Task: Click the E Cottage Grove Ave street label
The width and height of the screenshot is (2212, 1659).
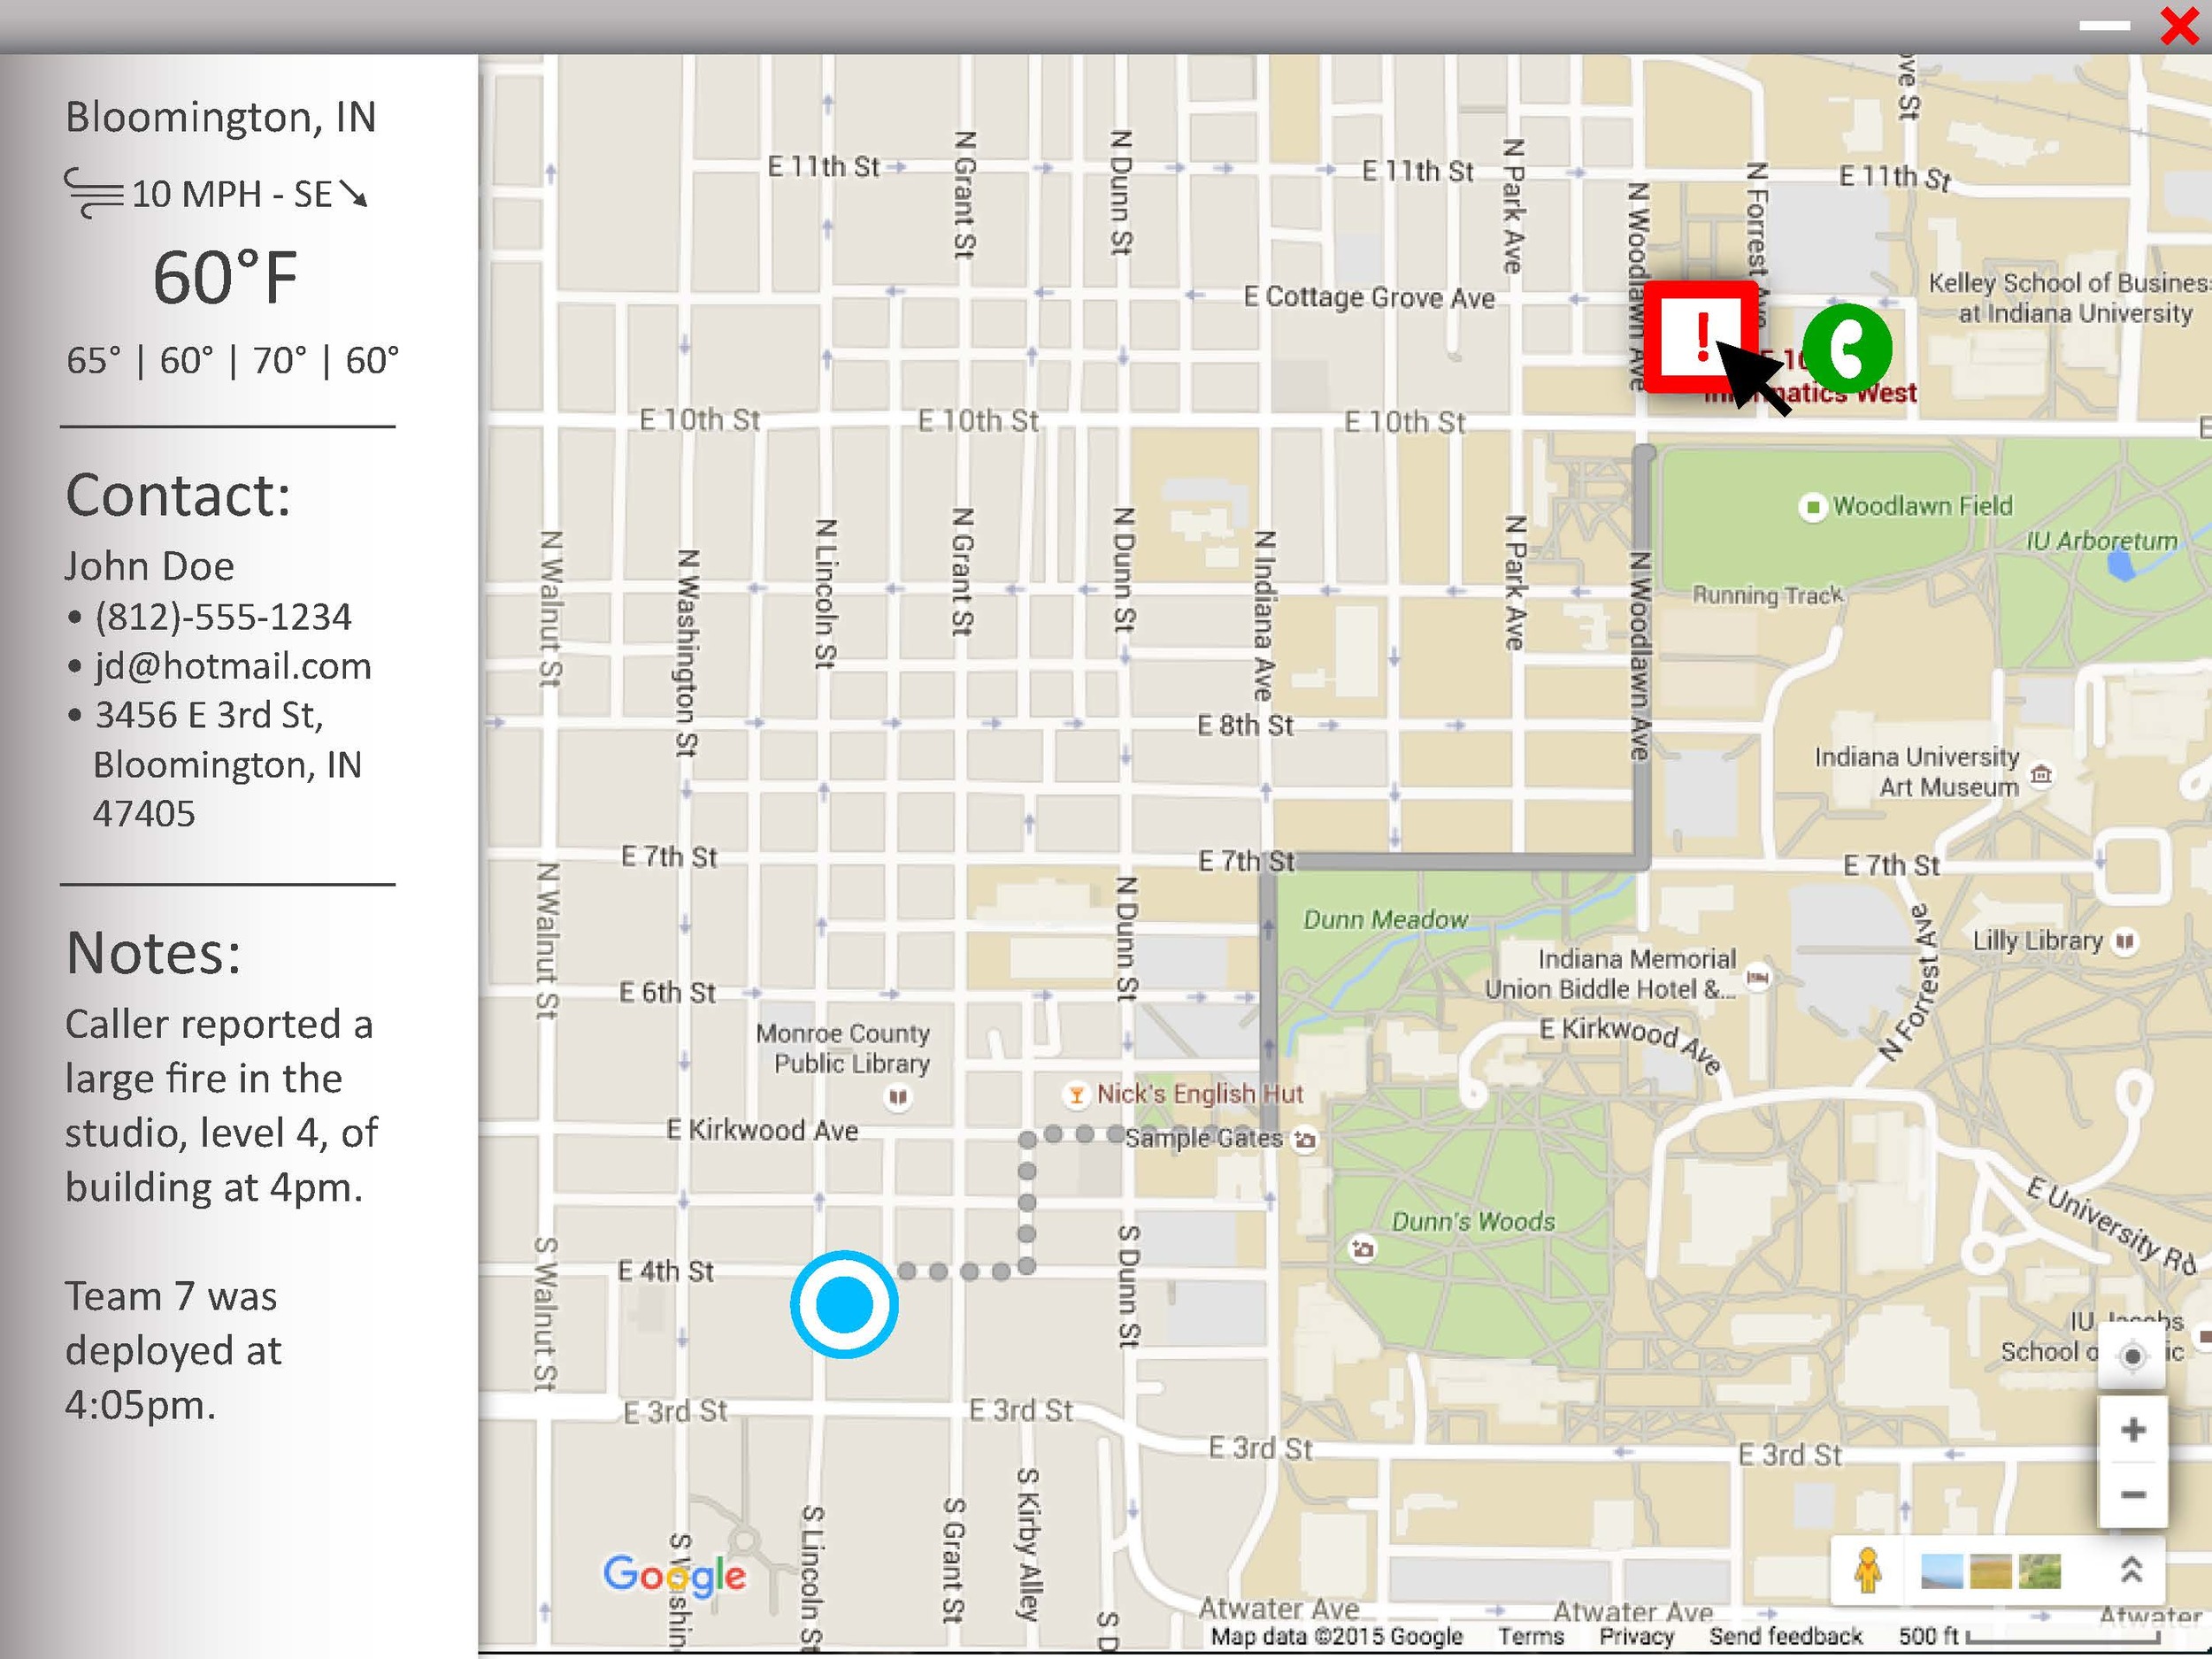Action: click(x=1369, y=297)
